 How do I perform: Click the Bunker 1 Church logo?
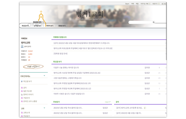pyautogui.click(x=39, y=19)
